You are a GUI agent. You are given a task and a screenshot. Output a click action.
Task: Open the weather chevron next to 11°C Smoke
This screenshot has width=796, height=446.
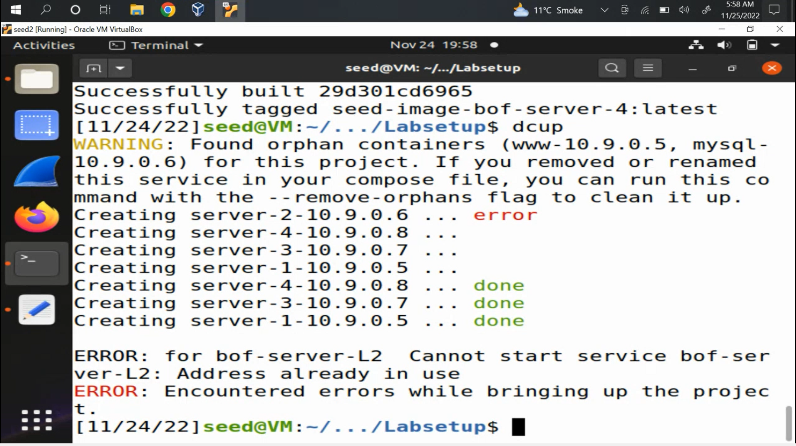point(604,10)
